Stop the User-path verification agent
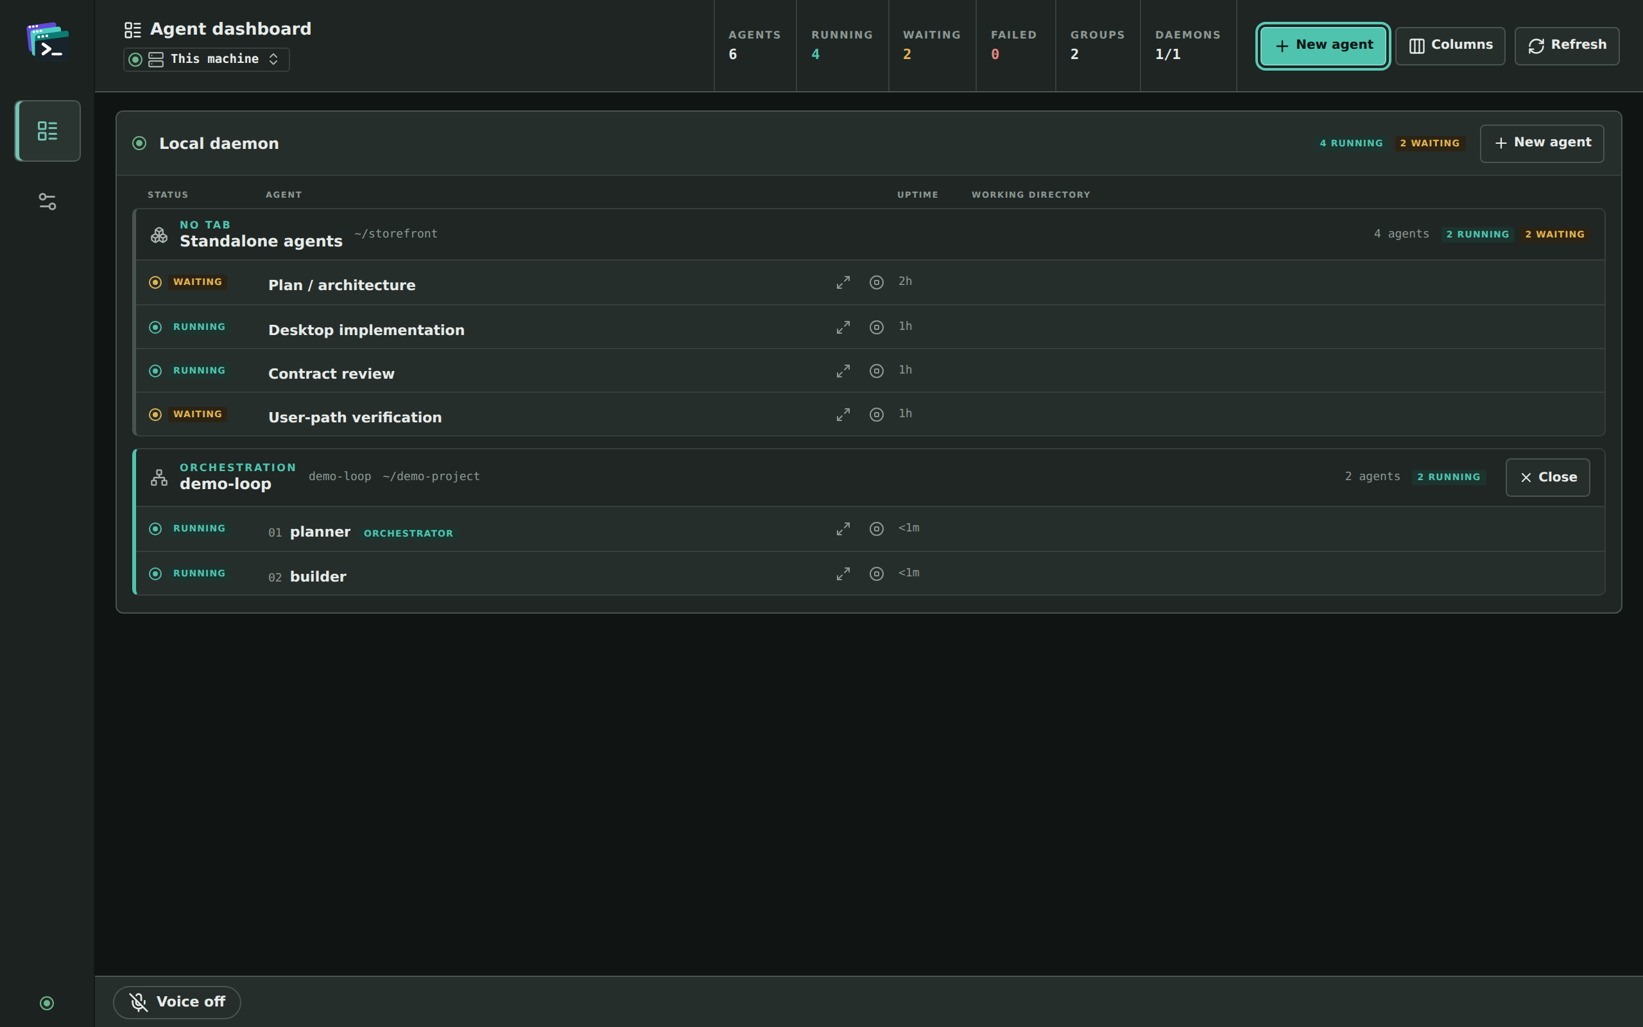This screenshot has width=1643, height=1027. coord(877,415)
